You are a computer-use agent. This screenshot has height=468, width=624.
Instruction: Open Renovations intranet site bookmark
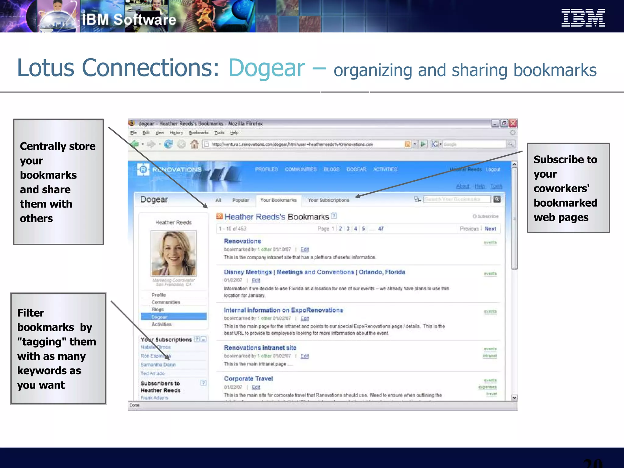260,348
